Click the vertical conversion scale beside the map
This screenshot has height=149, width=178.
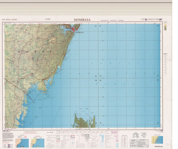pos(165,65)
